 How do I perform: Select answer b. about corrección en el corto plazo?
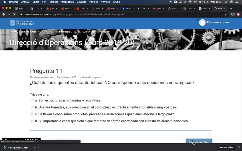(x=32, y=108)
